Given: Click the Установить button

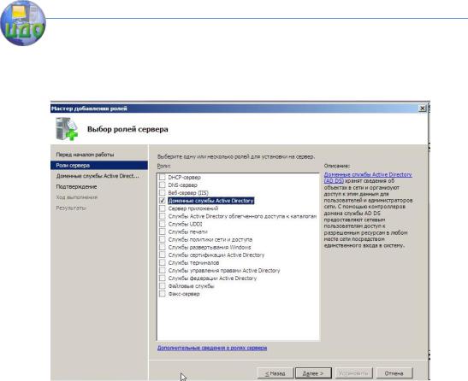Looking at the screenshot, I should tap(353, 373).
